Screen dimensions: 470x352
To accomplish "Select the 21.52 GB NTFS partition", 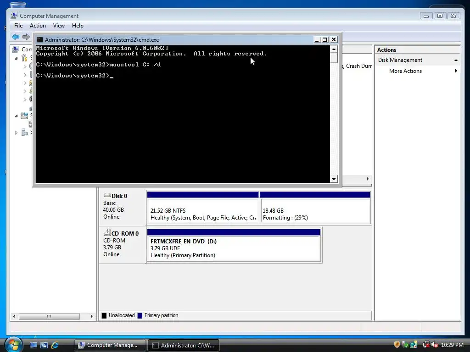I will 203,208.
